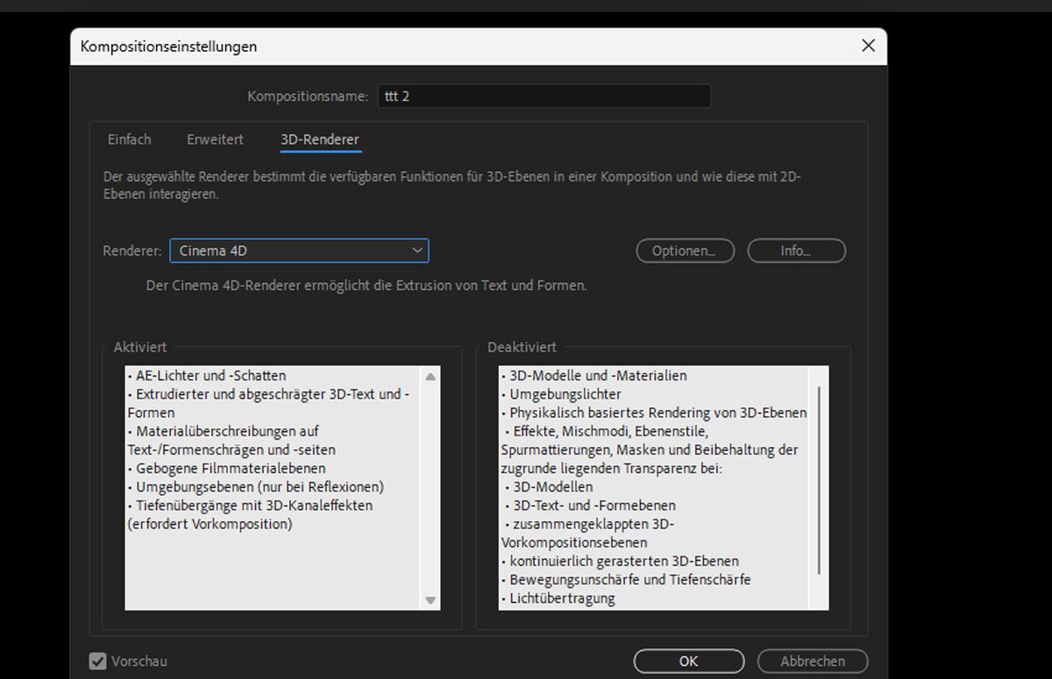The height and width of the screenshot is (679, 1052).
Task: Click the Optionen... button
Action: (x=686, y=251)
